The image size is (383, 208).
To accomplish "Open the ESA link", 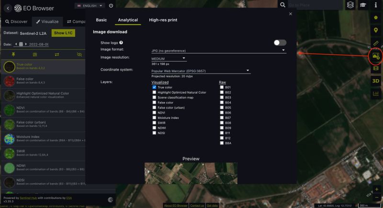I will (69, 198).
